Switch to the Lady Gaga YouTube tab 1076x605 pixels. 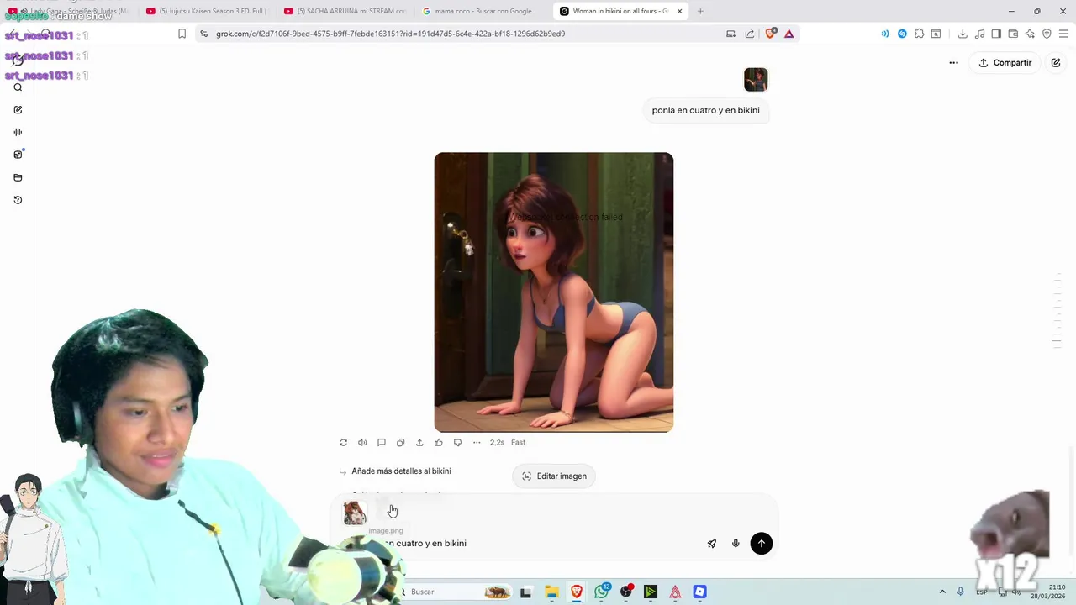(68, 11)
